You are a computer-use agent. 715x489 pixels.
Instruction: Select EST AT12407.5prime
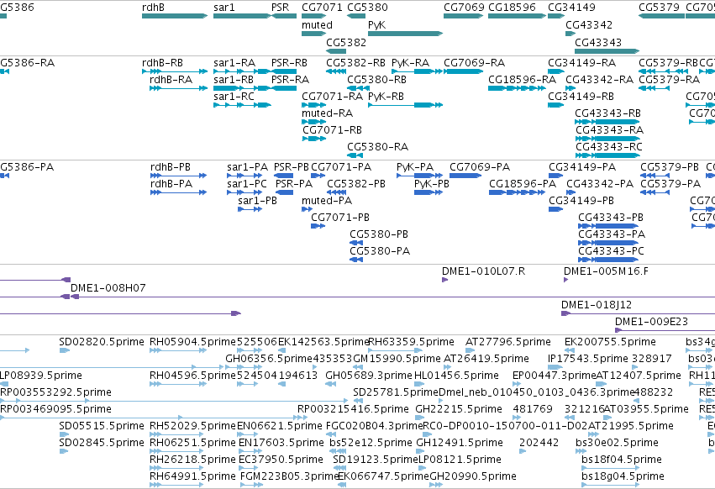pos(639,376)
